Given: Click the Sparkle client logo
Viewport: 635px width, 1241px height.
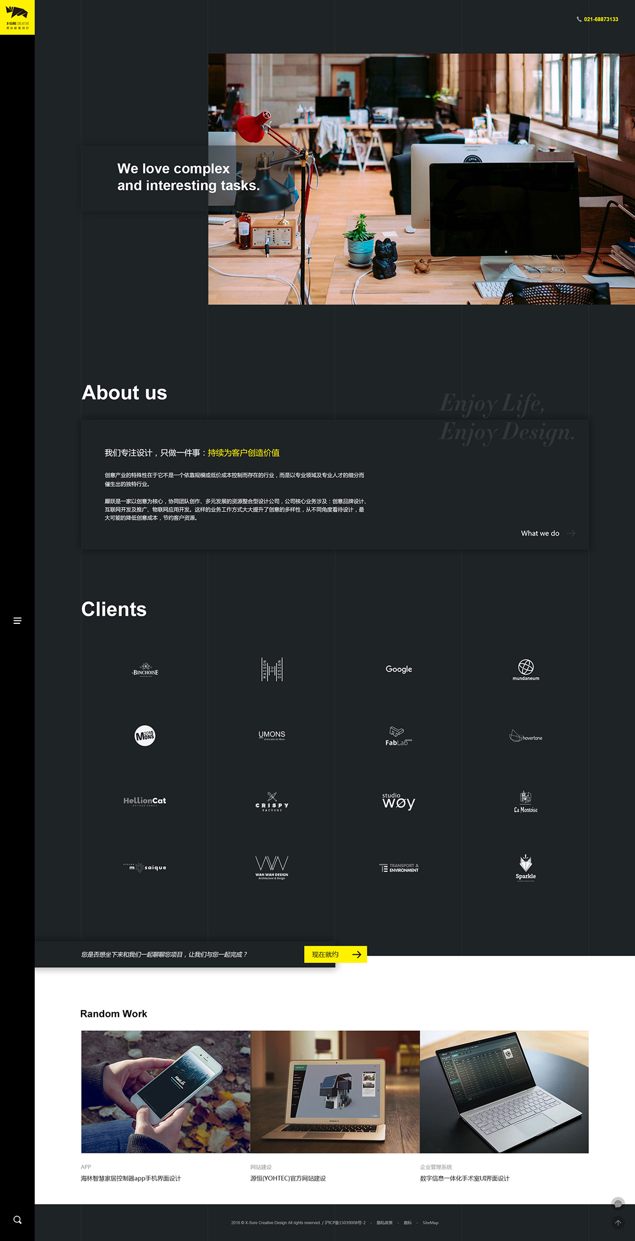Looking at the screenshot, I should coord(526,867).
